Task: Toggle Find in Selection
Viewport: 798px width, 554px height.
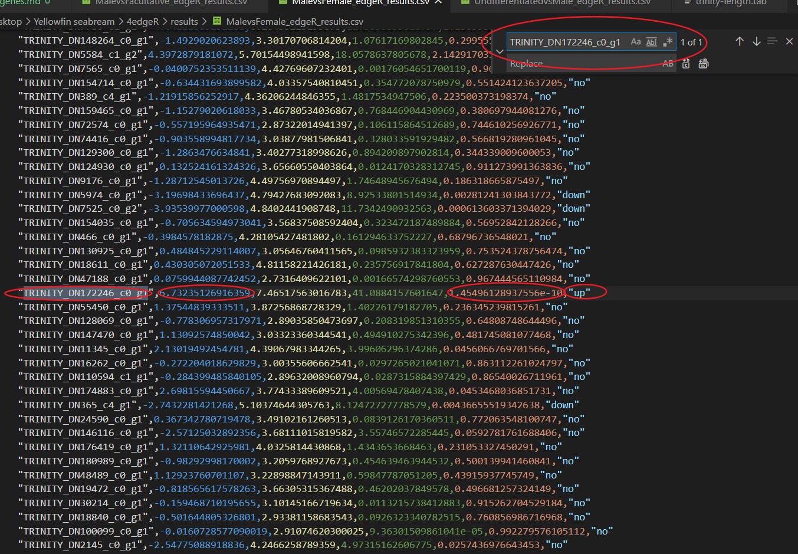Action: 772,41
